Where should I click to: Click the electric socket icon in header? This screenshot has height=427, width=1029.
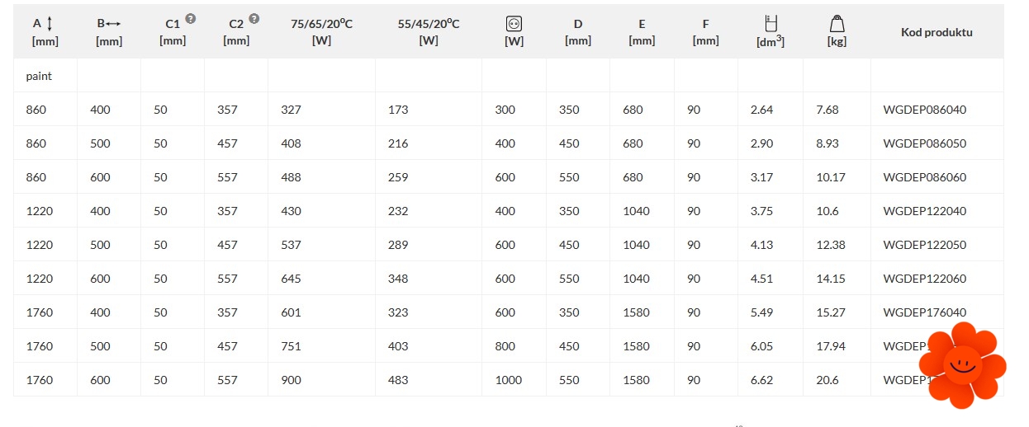pyautogui.click(x=514, y=24)
